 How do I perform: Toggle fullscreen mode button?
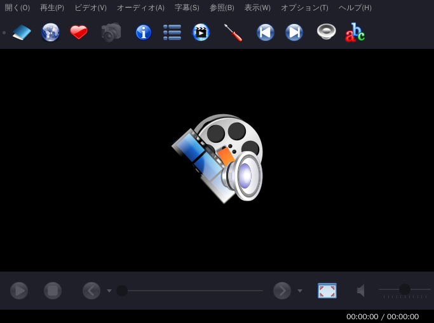(327, 291)
